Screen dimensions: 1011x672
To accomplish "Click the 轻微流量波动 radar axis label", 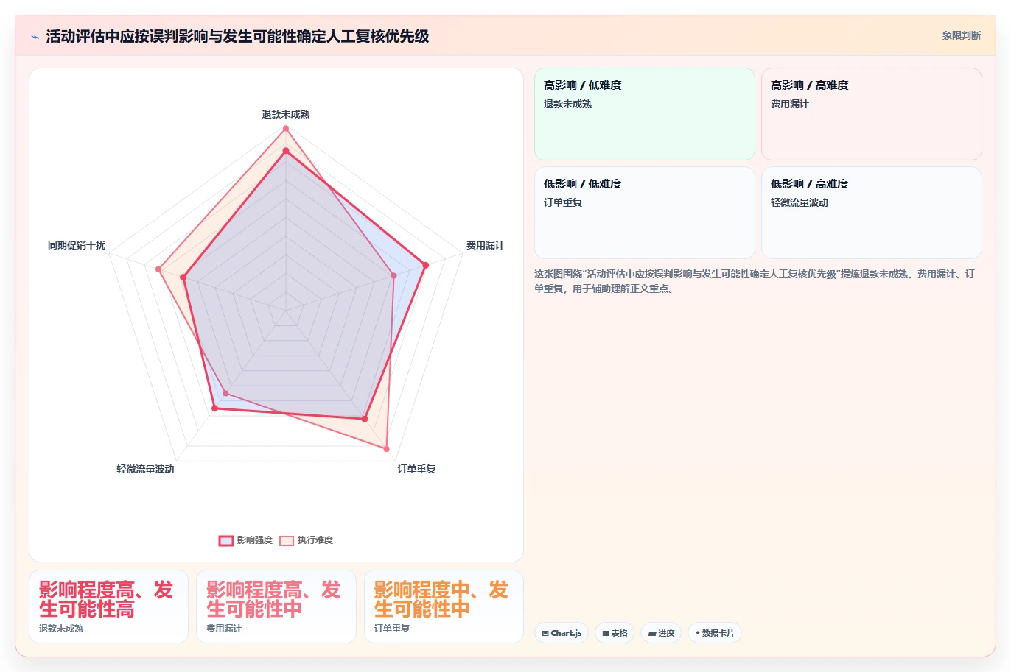I will (x=145, y=469).
